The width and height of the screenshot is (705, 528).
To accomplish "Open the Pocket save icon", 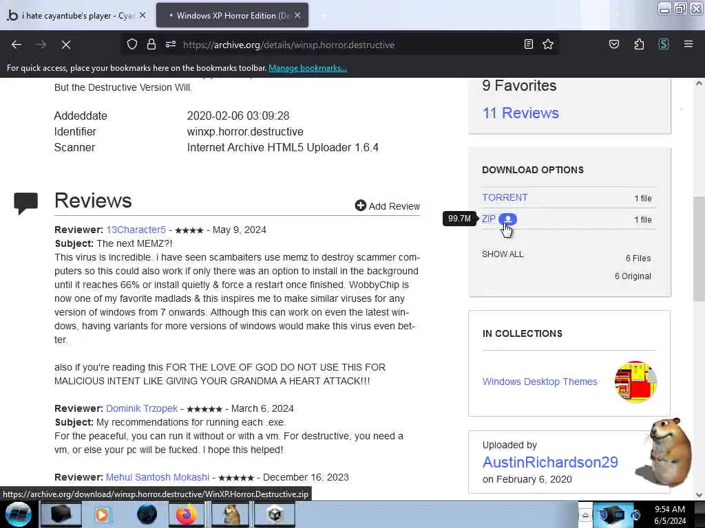I will click(x=613, y=45).
